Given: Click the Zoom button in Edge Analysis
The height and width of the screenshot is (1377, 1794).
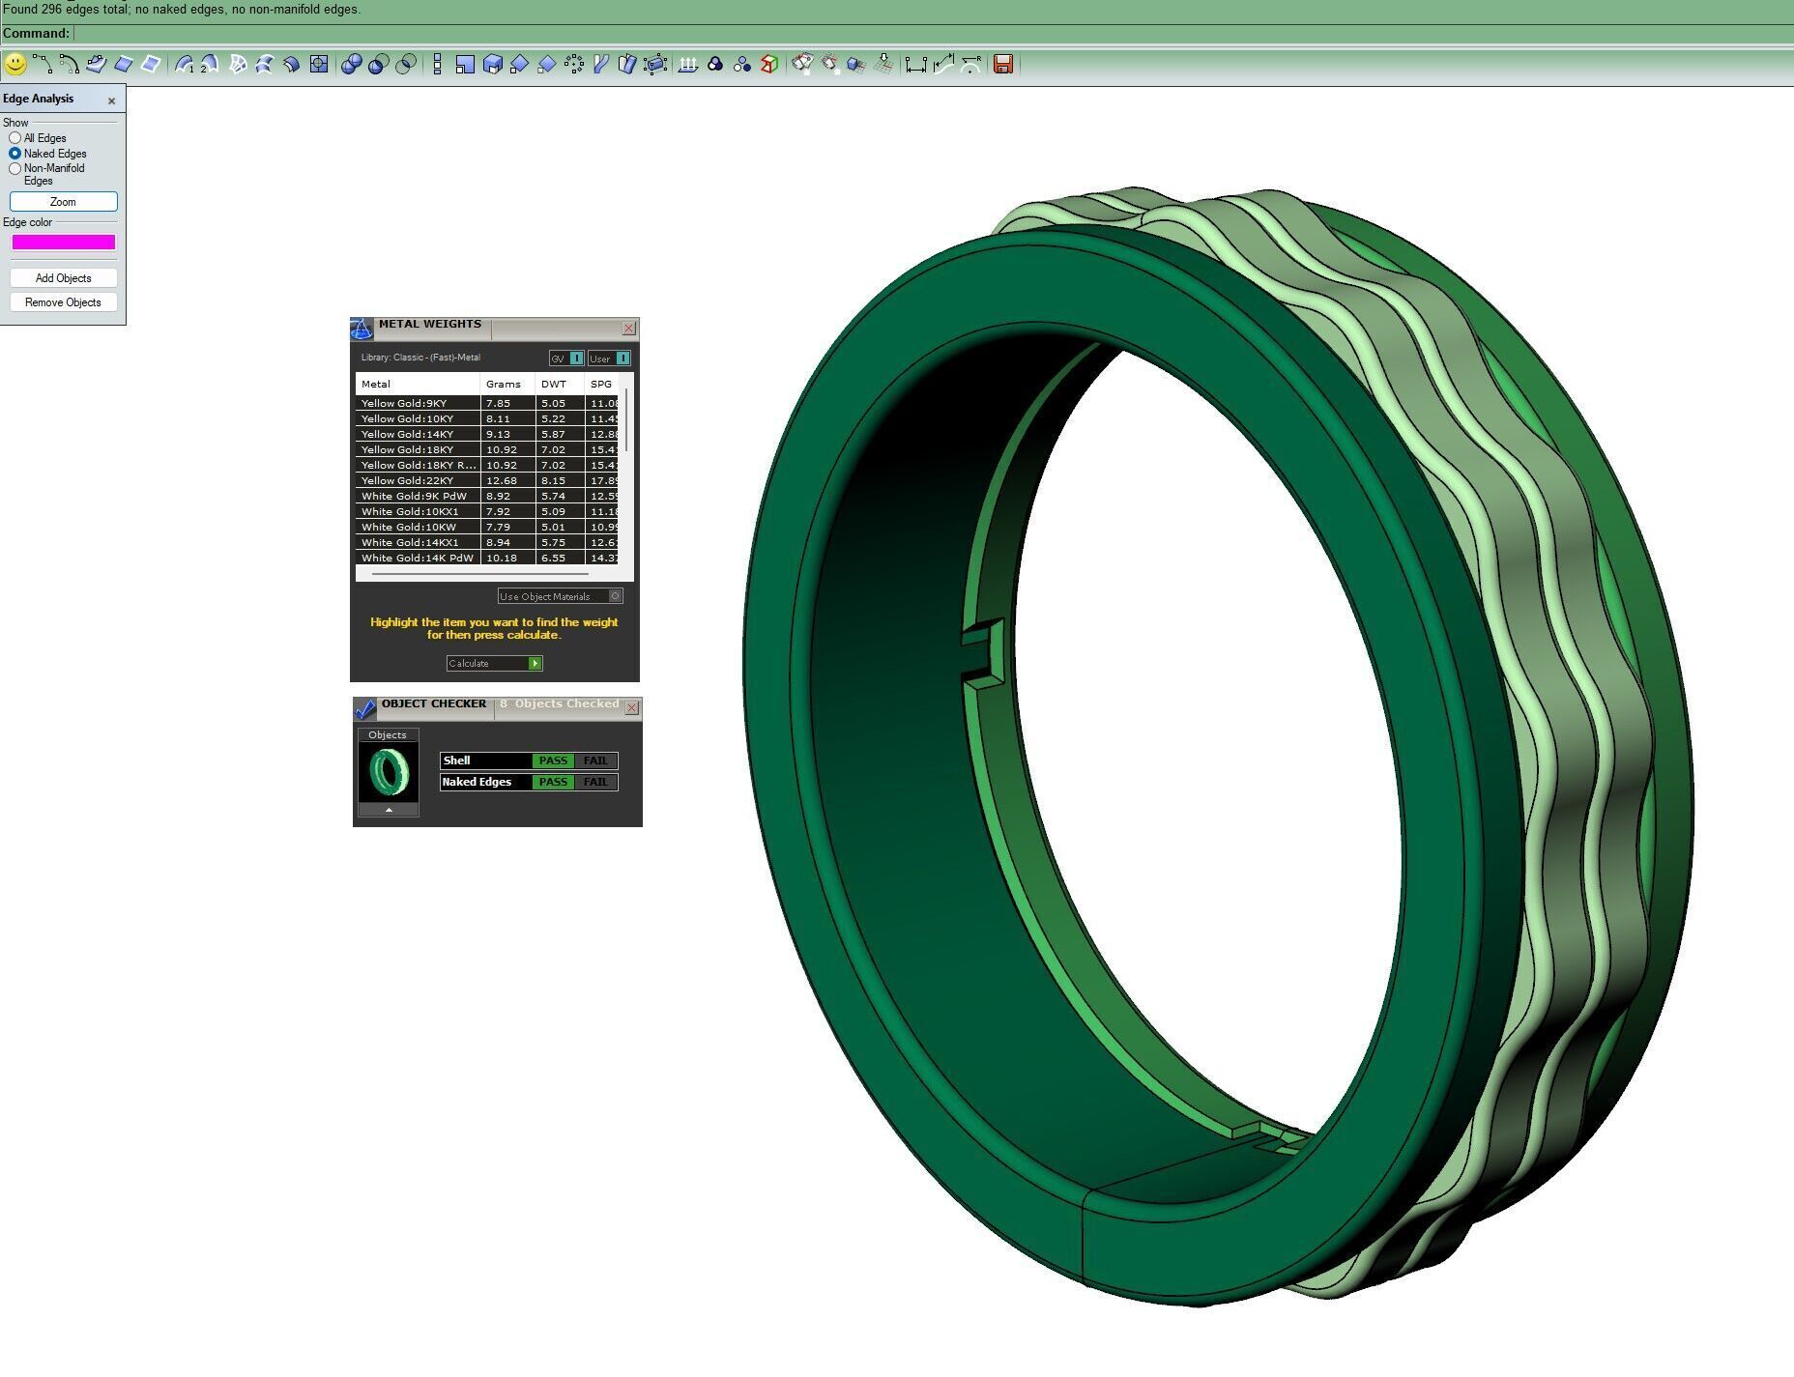Looking at the screenshot, I should [64, 202].
